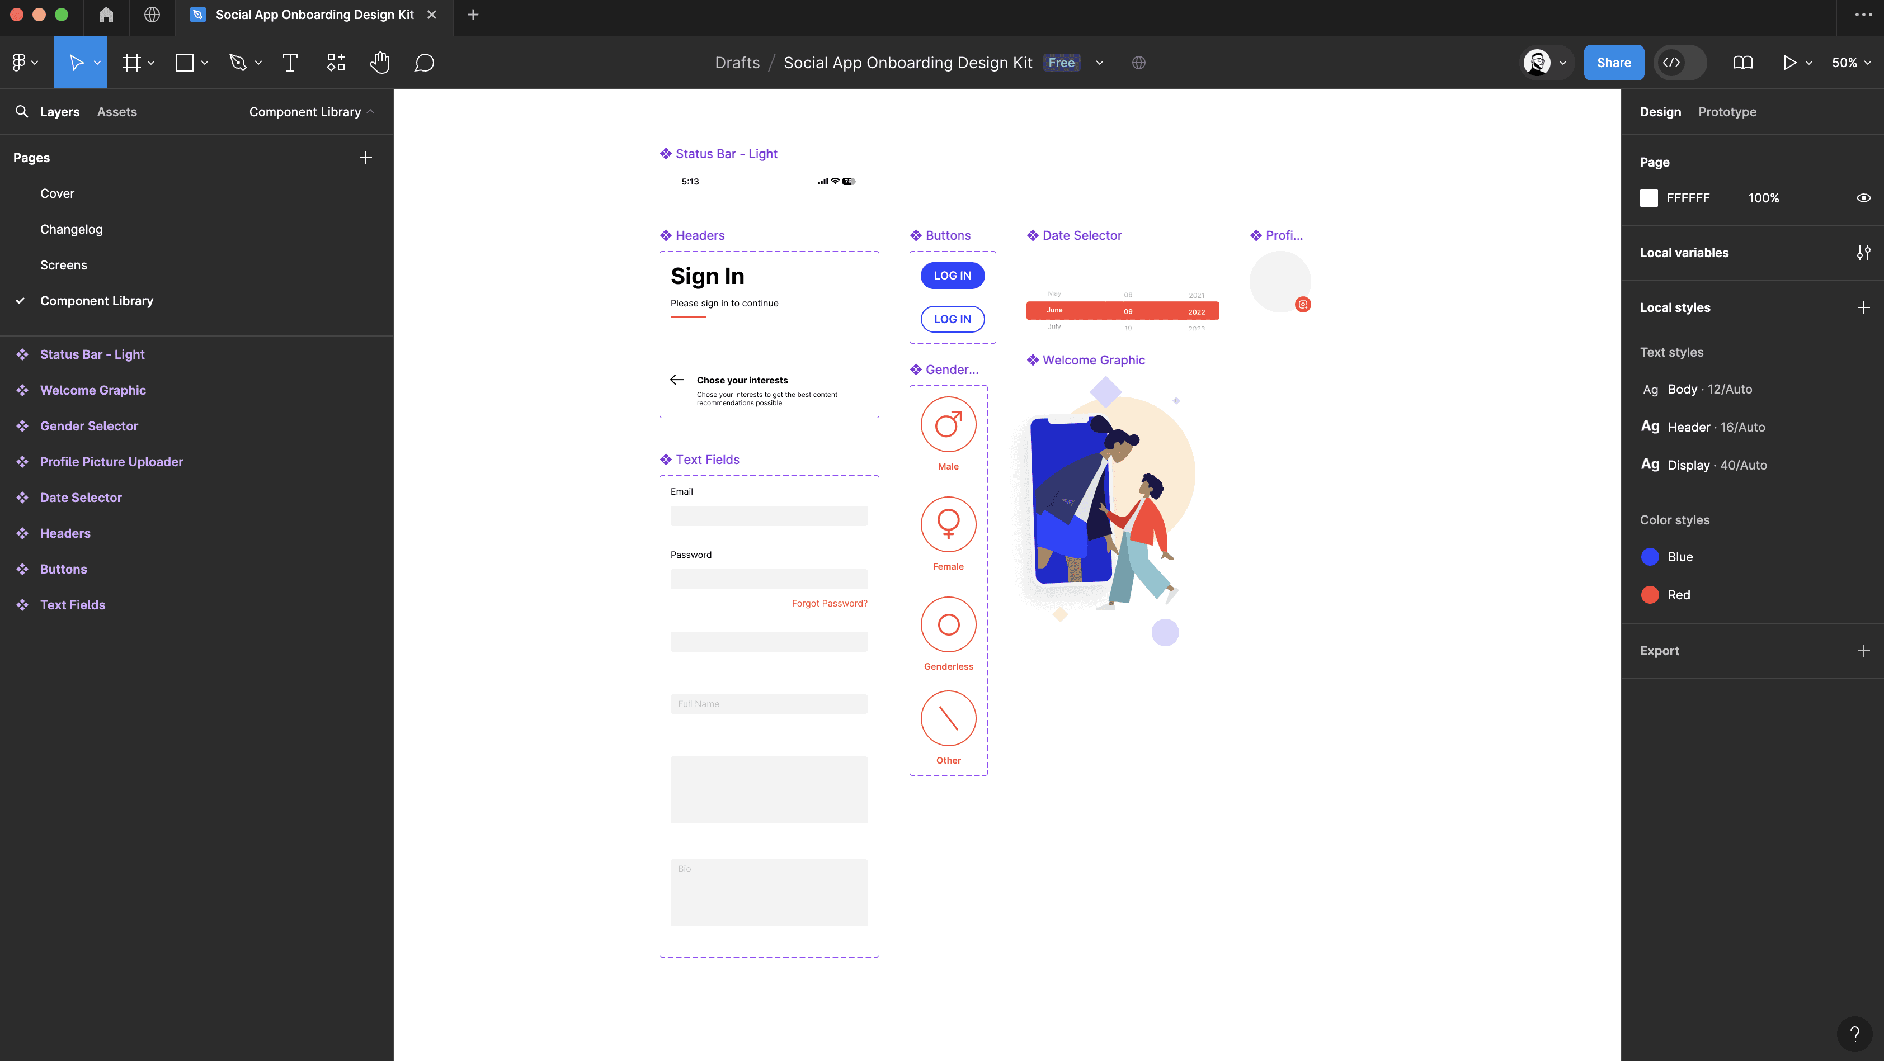Viewport: 1884px width, 1061px height.
Task: Open the three-dots overflow menu
Action: [x=1863, y=15]
